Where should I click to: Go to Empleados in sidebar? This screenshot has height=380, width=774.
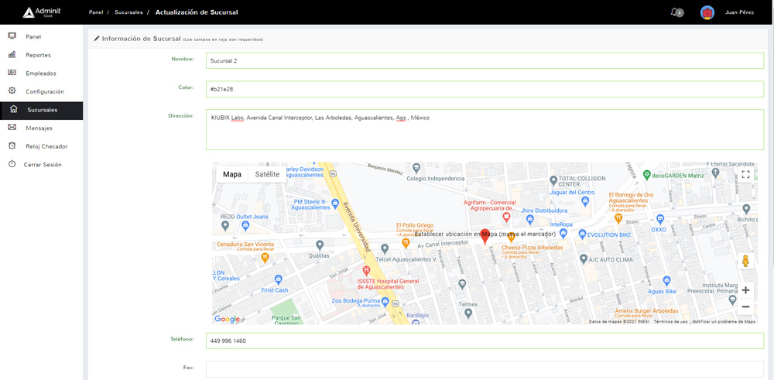tap(40, 74)
